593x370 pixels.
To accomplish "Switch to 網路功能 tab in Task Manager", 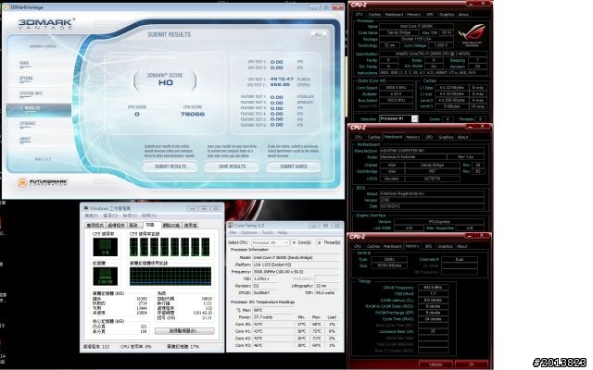I will [170, 226].
